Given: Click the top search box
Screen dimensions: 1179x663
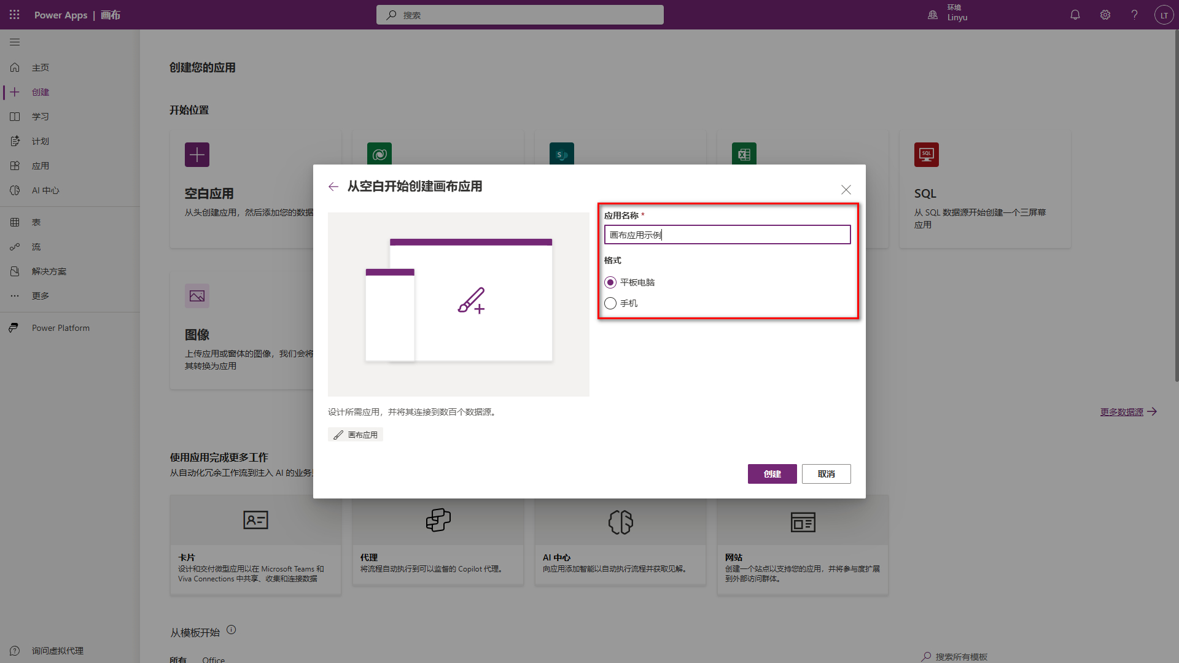Looking at the screenshot, I should 519,15.
